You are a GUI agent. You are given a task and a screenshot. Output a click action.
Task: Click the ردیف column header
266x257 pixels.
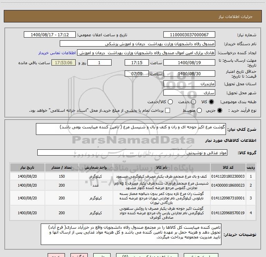pyautogui.click(x=251, y=167)
